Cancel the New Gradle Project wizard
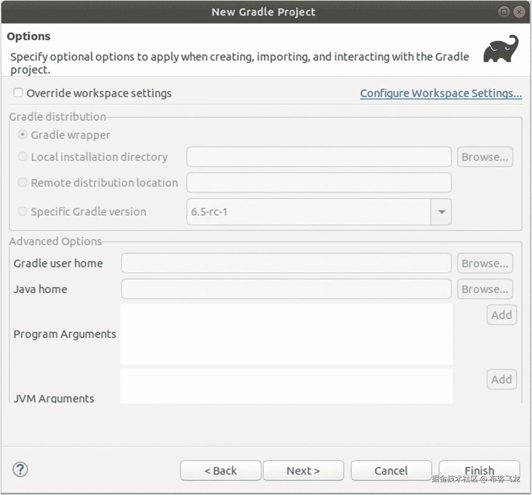This screenshot has height=495, width=532. [391, 471]
